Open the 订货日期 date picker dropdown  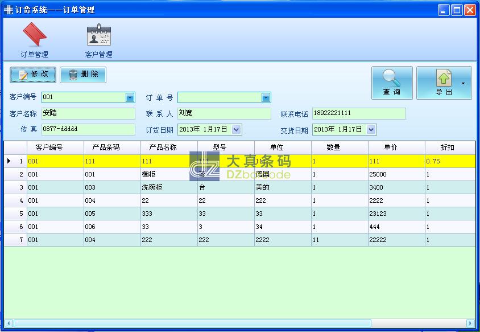click(x=235, y=129)
